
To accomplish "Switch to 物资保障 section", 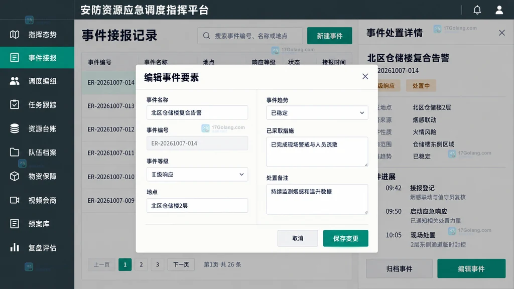I will (x=37, y=176).
